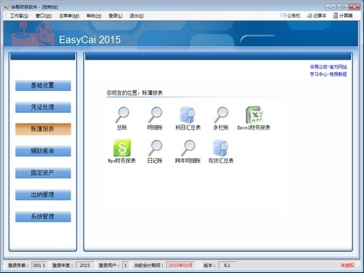364x273 pixels.
Task: Open 学习中心-视频教程 link
Action: coord(328,74)
